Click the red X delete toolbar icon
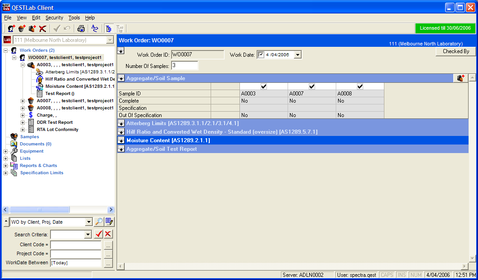478x280 pixels. [x=43, y=28]
